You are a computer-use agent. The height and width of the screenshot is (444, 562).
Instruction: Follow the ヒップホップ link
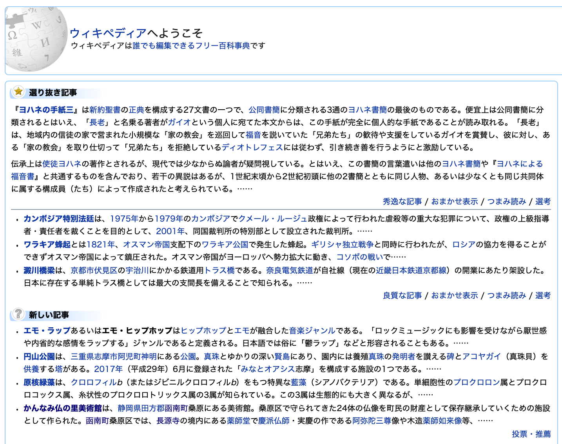tap(203, 331)
